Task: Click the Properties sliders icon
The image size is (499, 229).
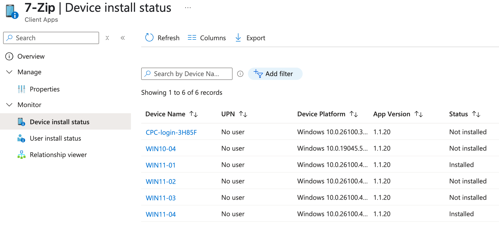Action: point(22,89)
